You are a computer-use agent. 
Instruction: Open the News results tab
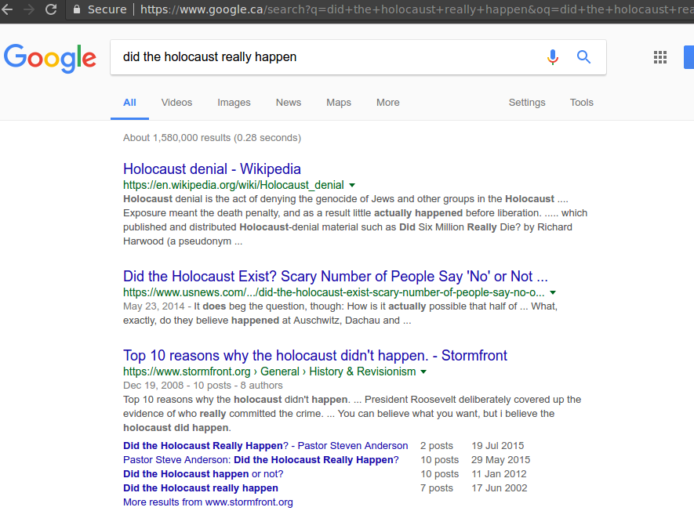tap(288, 103)
